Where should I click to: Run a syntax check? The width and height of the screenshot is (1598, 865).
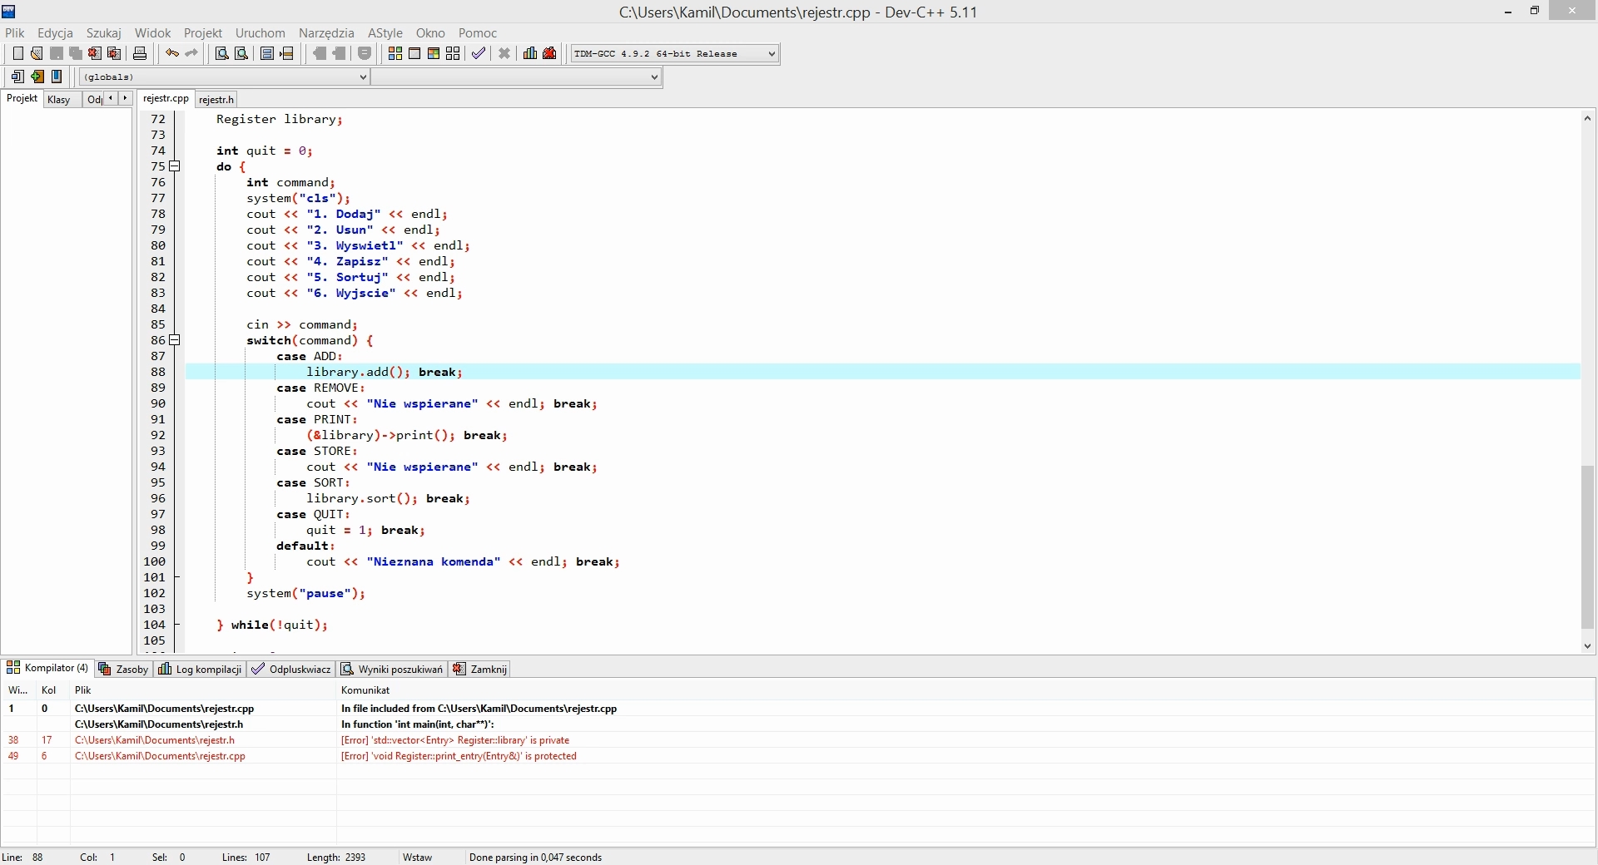click(x=479, y=53)
